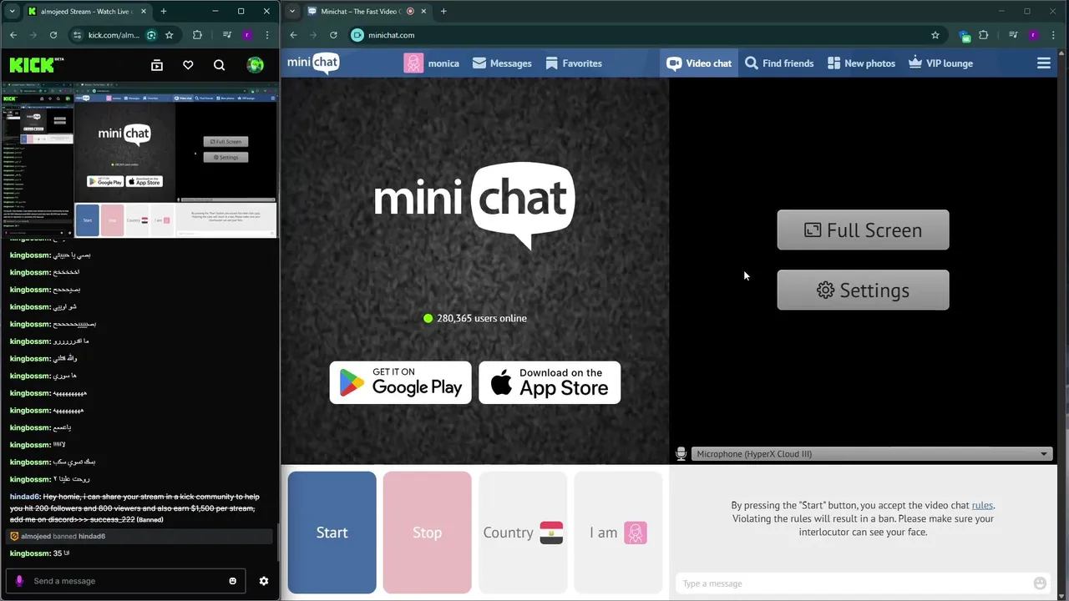Open a new tab in the Kick window
Viewport: 1069px width, 601px height.
tap(163, 12)
